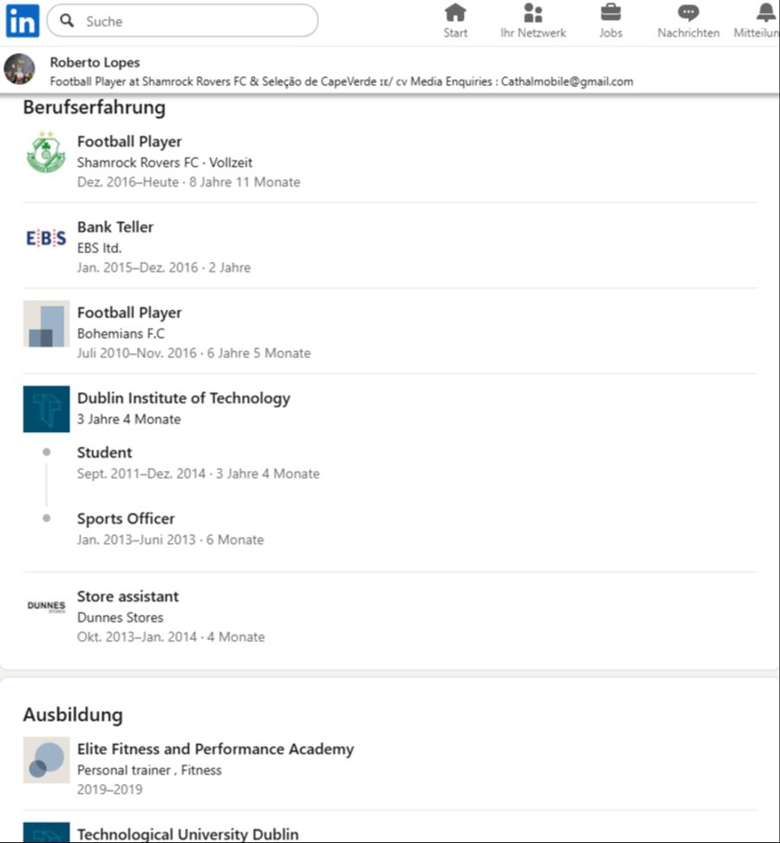The width and height of the screenshot is (780, 843).
Task: Open the Start home icon
Action: (455, 13)
